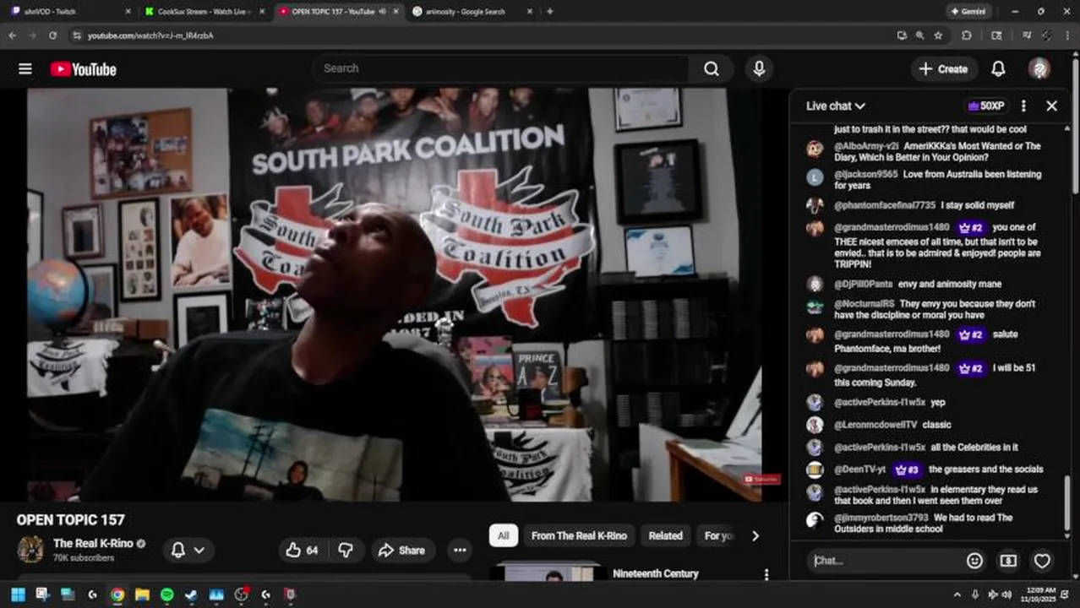Dislike the video

click(346, 550)
